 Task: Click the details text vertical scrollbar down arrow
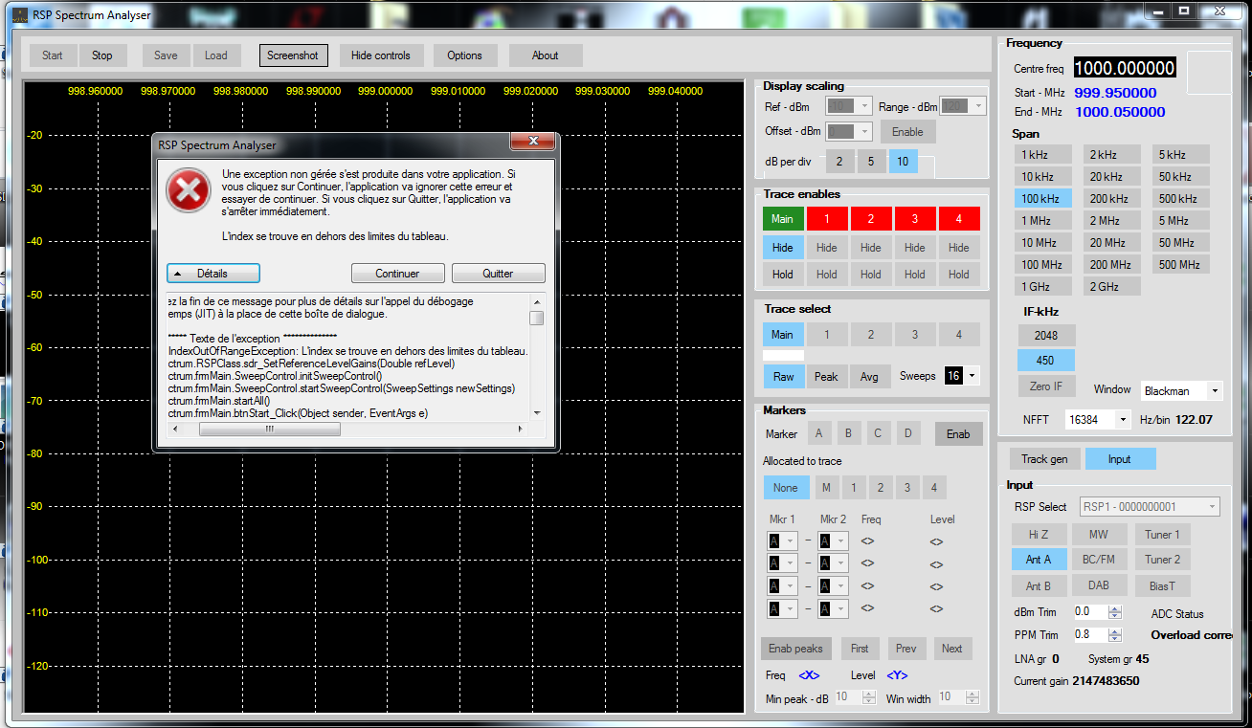pos(537,413)
